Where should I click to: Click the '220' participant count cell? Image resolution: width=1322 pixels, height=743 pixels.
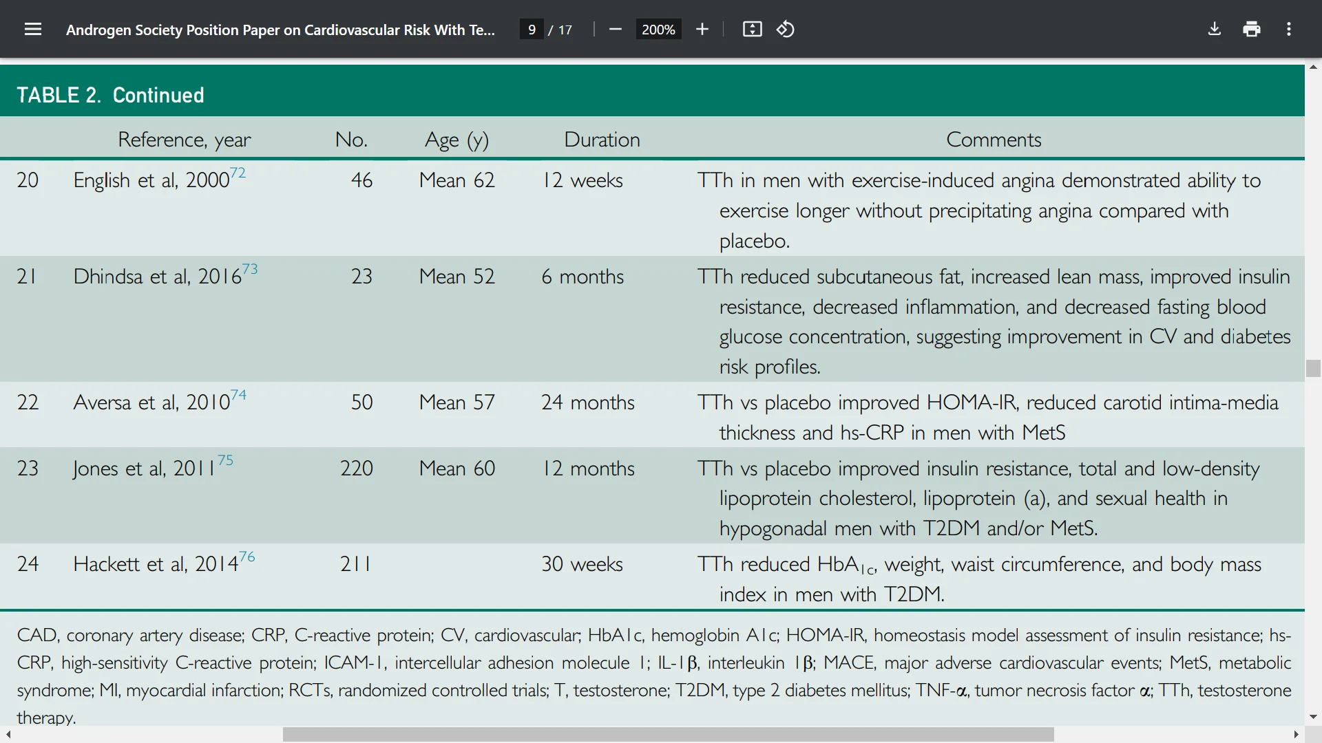pyautogui.click(x=357, y=469)
